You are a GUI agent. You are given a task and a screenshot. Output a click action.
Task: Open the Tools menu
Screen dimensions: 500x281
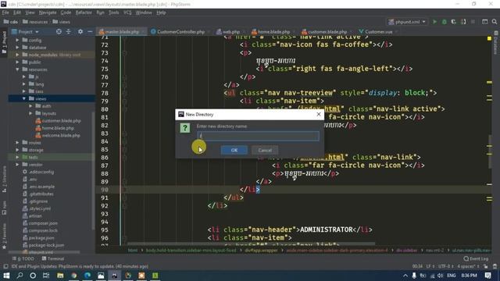(113, 12)
